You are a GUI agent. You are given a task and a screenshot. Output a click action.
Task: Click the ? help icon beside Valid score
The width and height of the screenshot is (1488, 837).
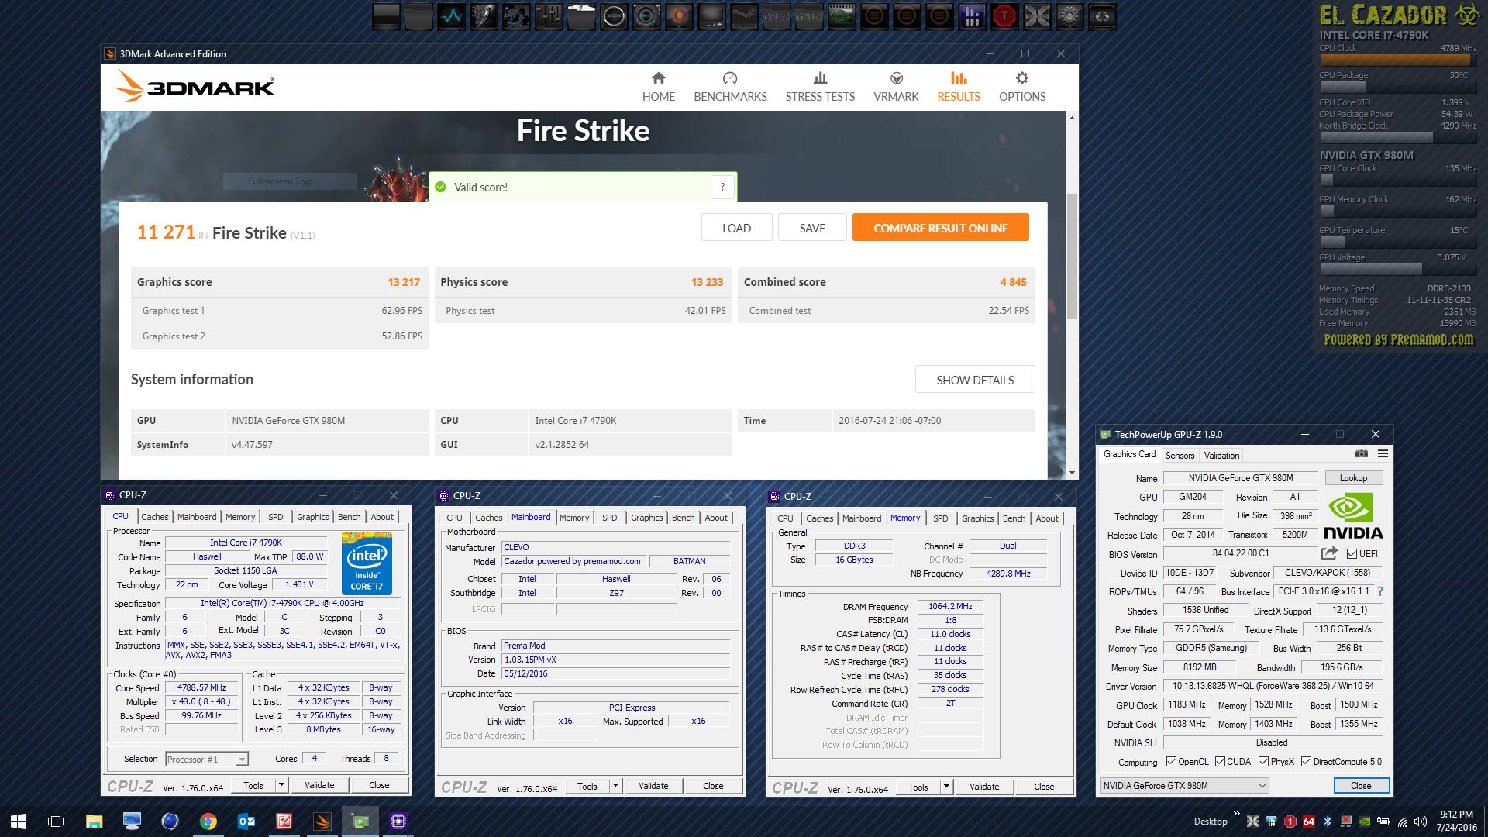point(722,187)
